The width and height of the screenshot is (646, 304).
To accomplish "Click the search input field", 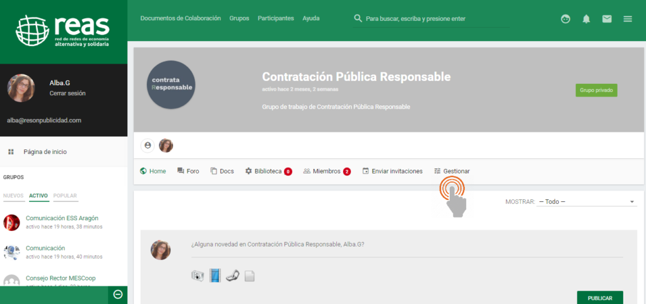I will (435, 19).
